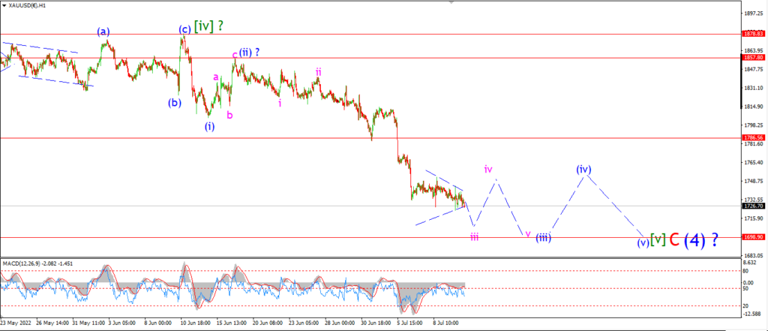The width and height of the screenshot is (768, 331).
Task: Click the red C wave label
Action: tap(674, 239)
